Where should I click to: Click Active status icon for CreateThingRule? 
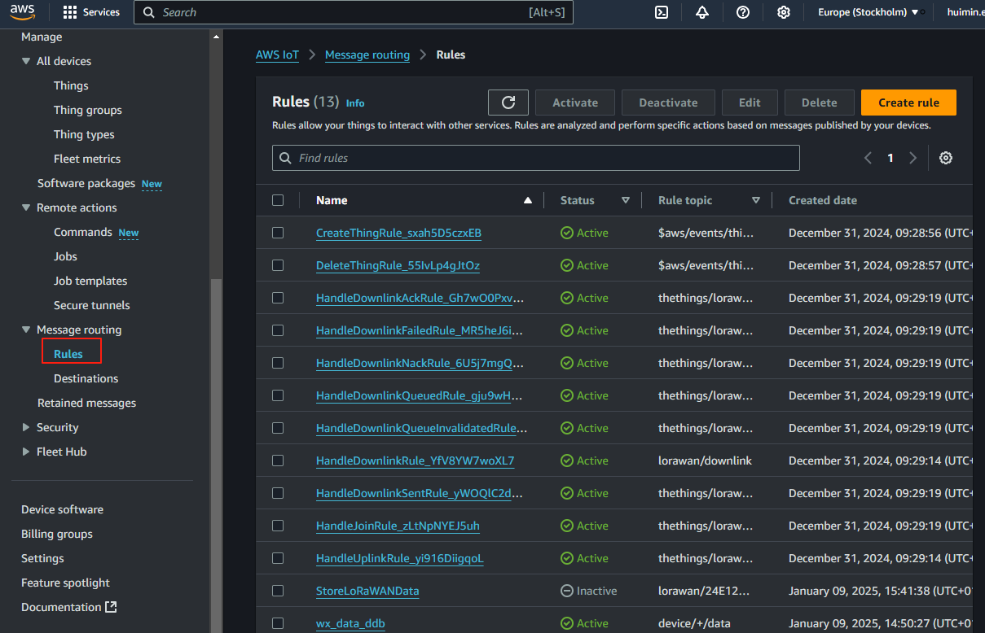tap(567, 233)
